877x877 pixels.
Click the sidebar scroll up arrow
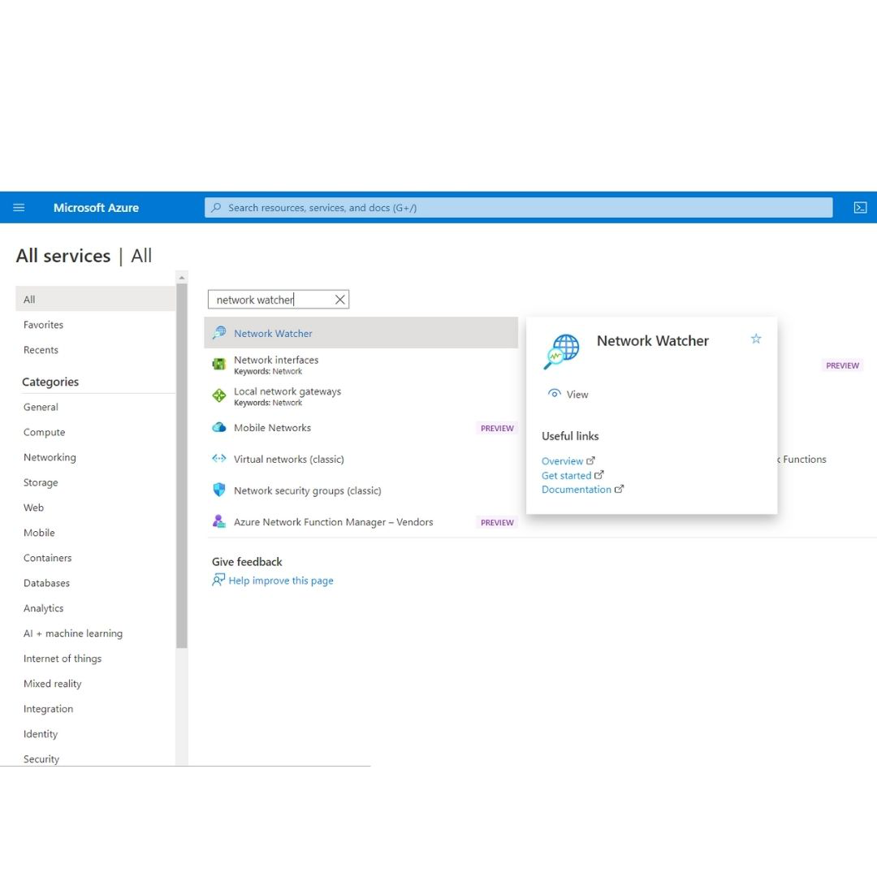(x=181, y=278)
